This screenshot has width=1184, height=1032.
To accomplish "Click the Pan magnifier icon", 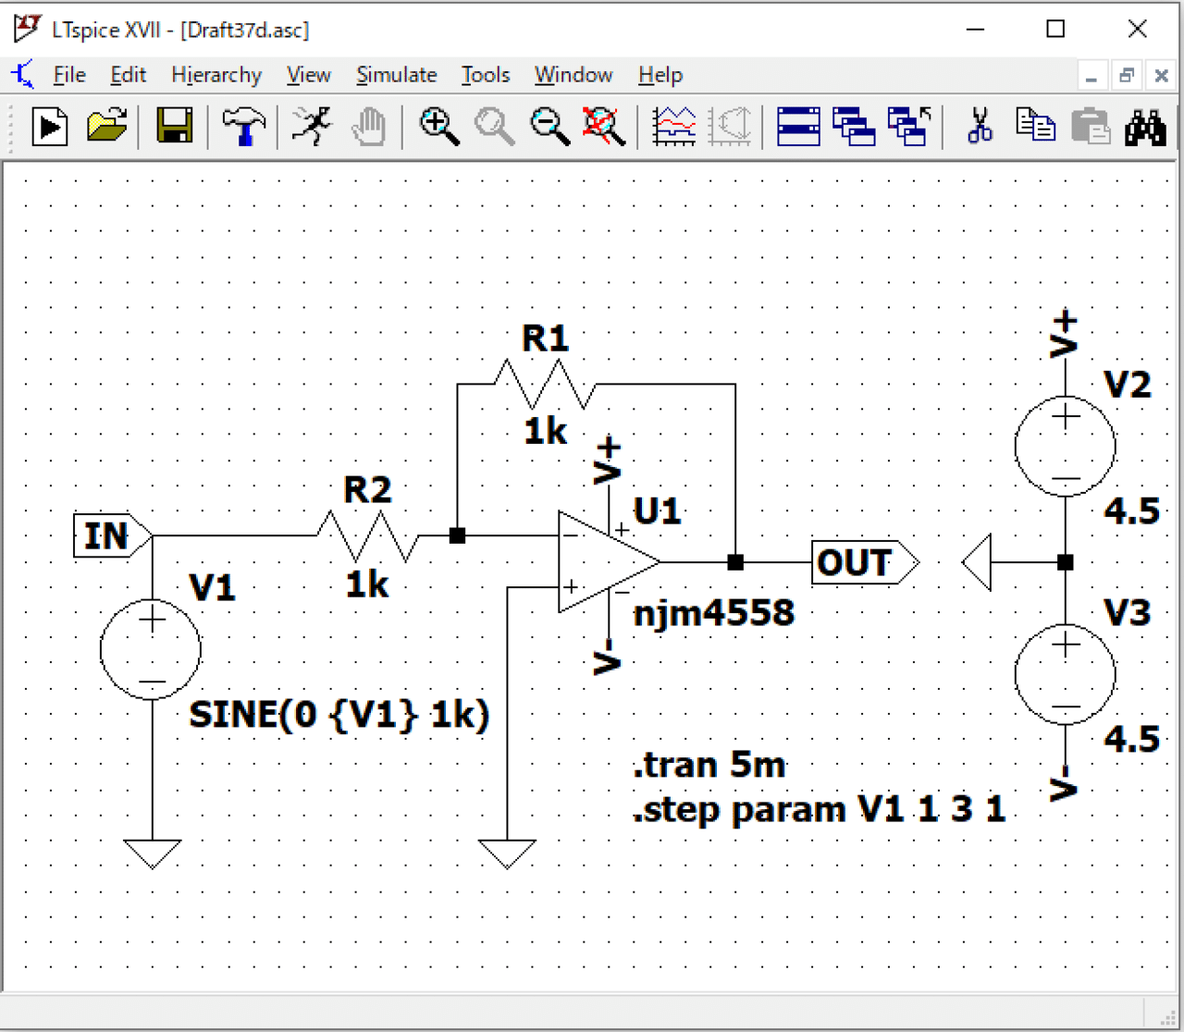I will 494,127.
